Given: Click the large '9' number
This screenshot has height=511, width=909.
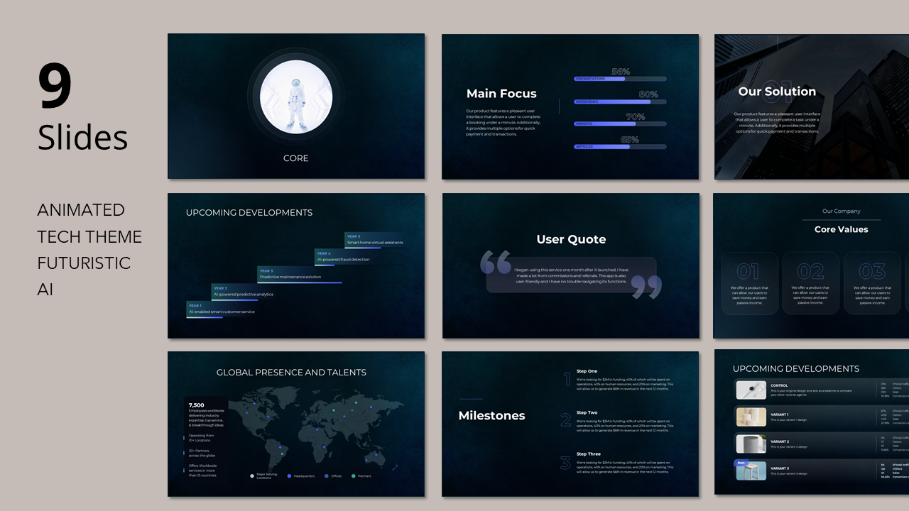Looking at the screenshot, I should 55,86.
